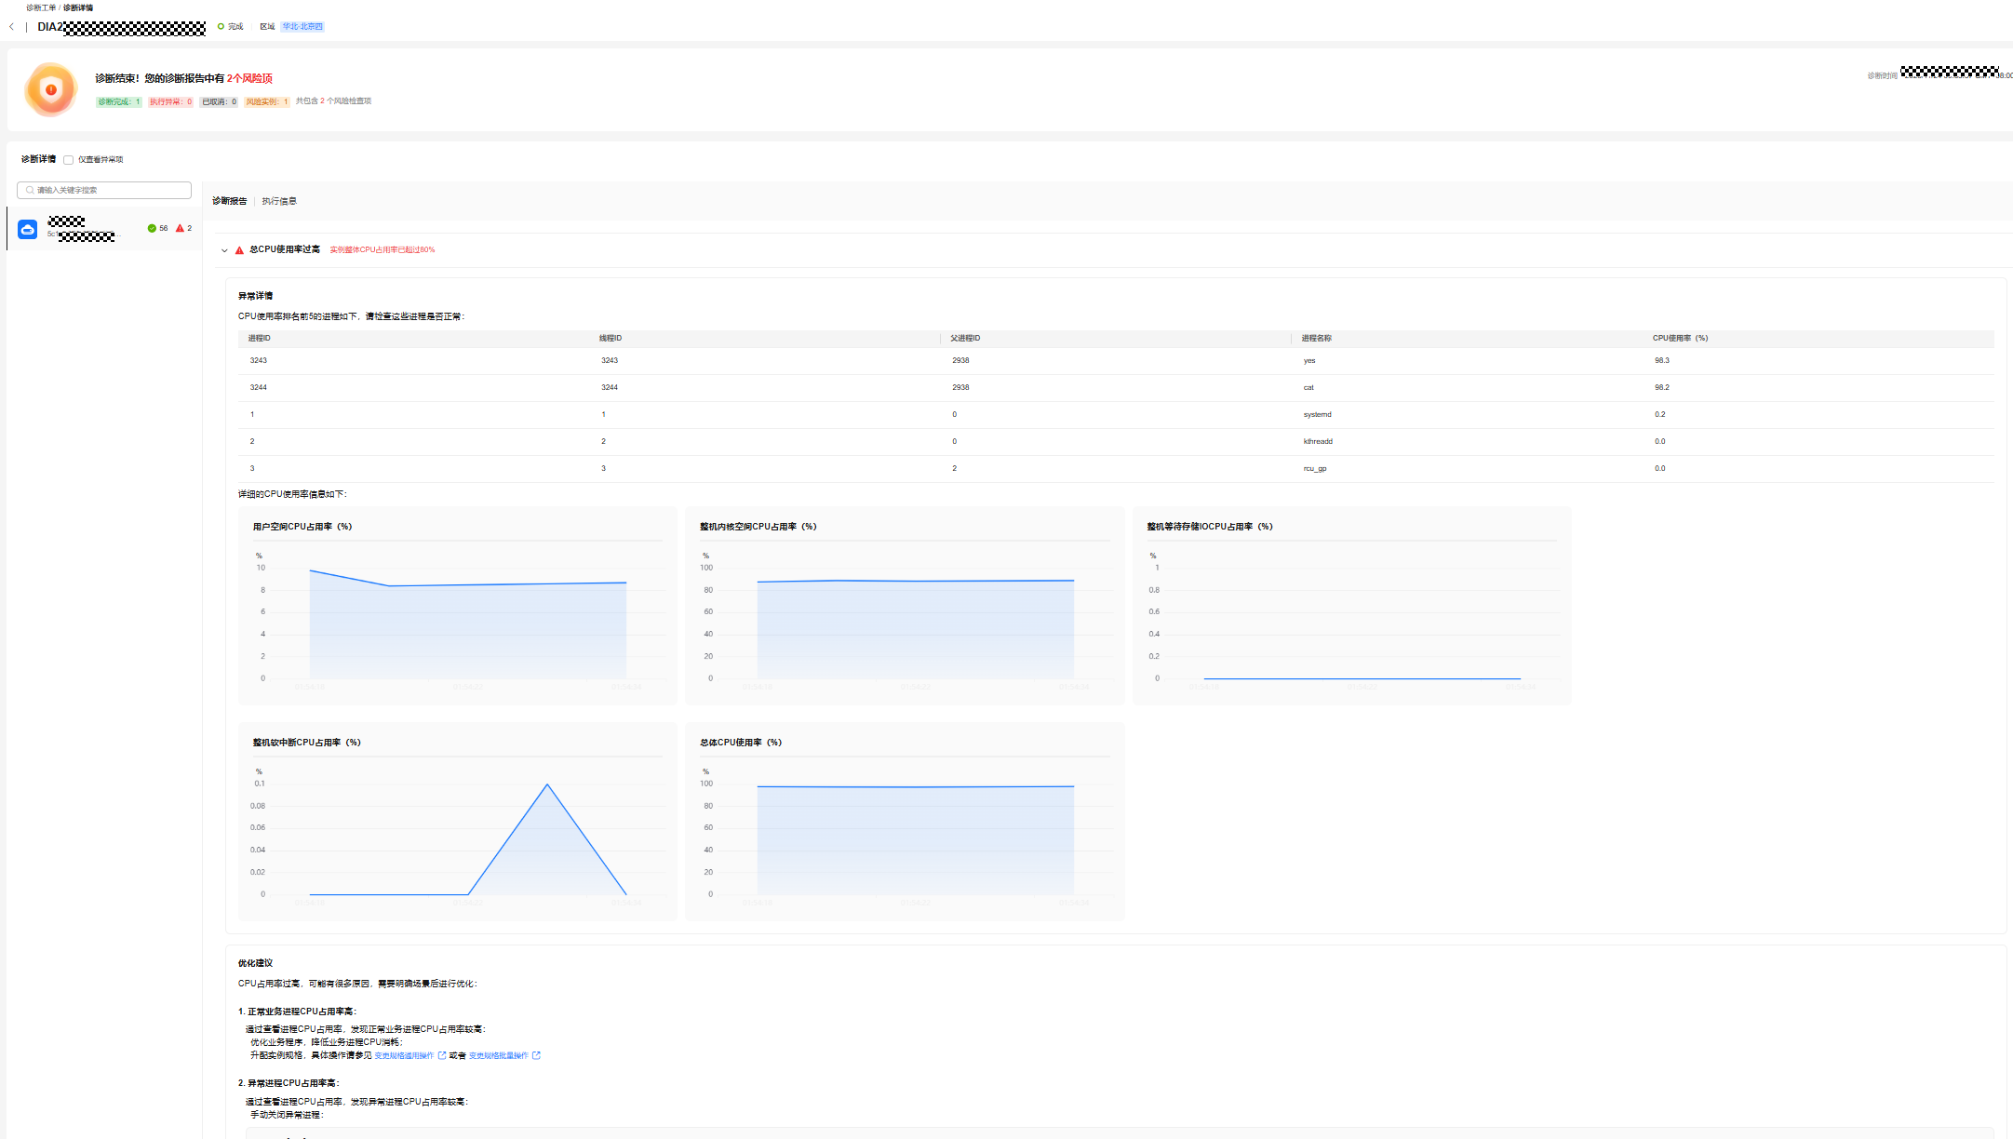This screenshot has width=2013, height=1139.
Task: Click the orange shield risk icon
Action: tap(51, 89)
